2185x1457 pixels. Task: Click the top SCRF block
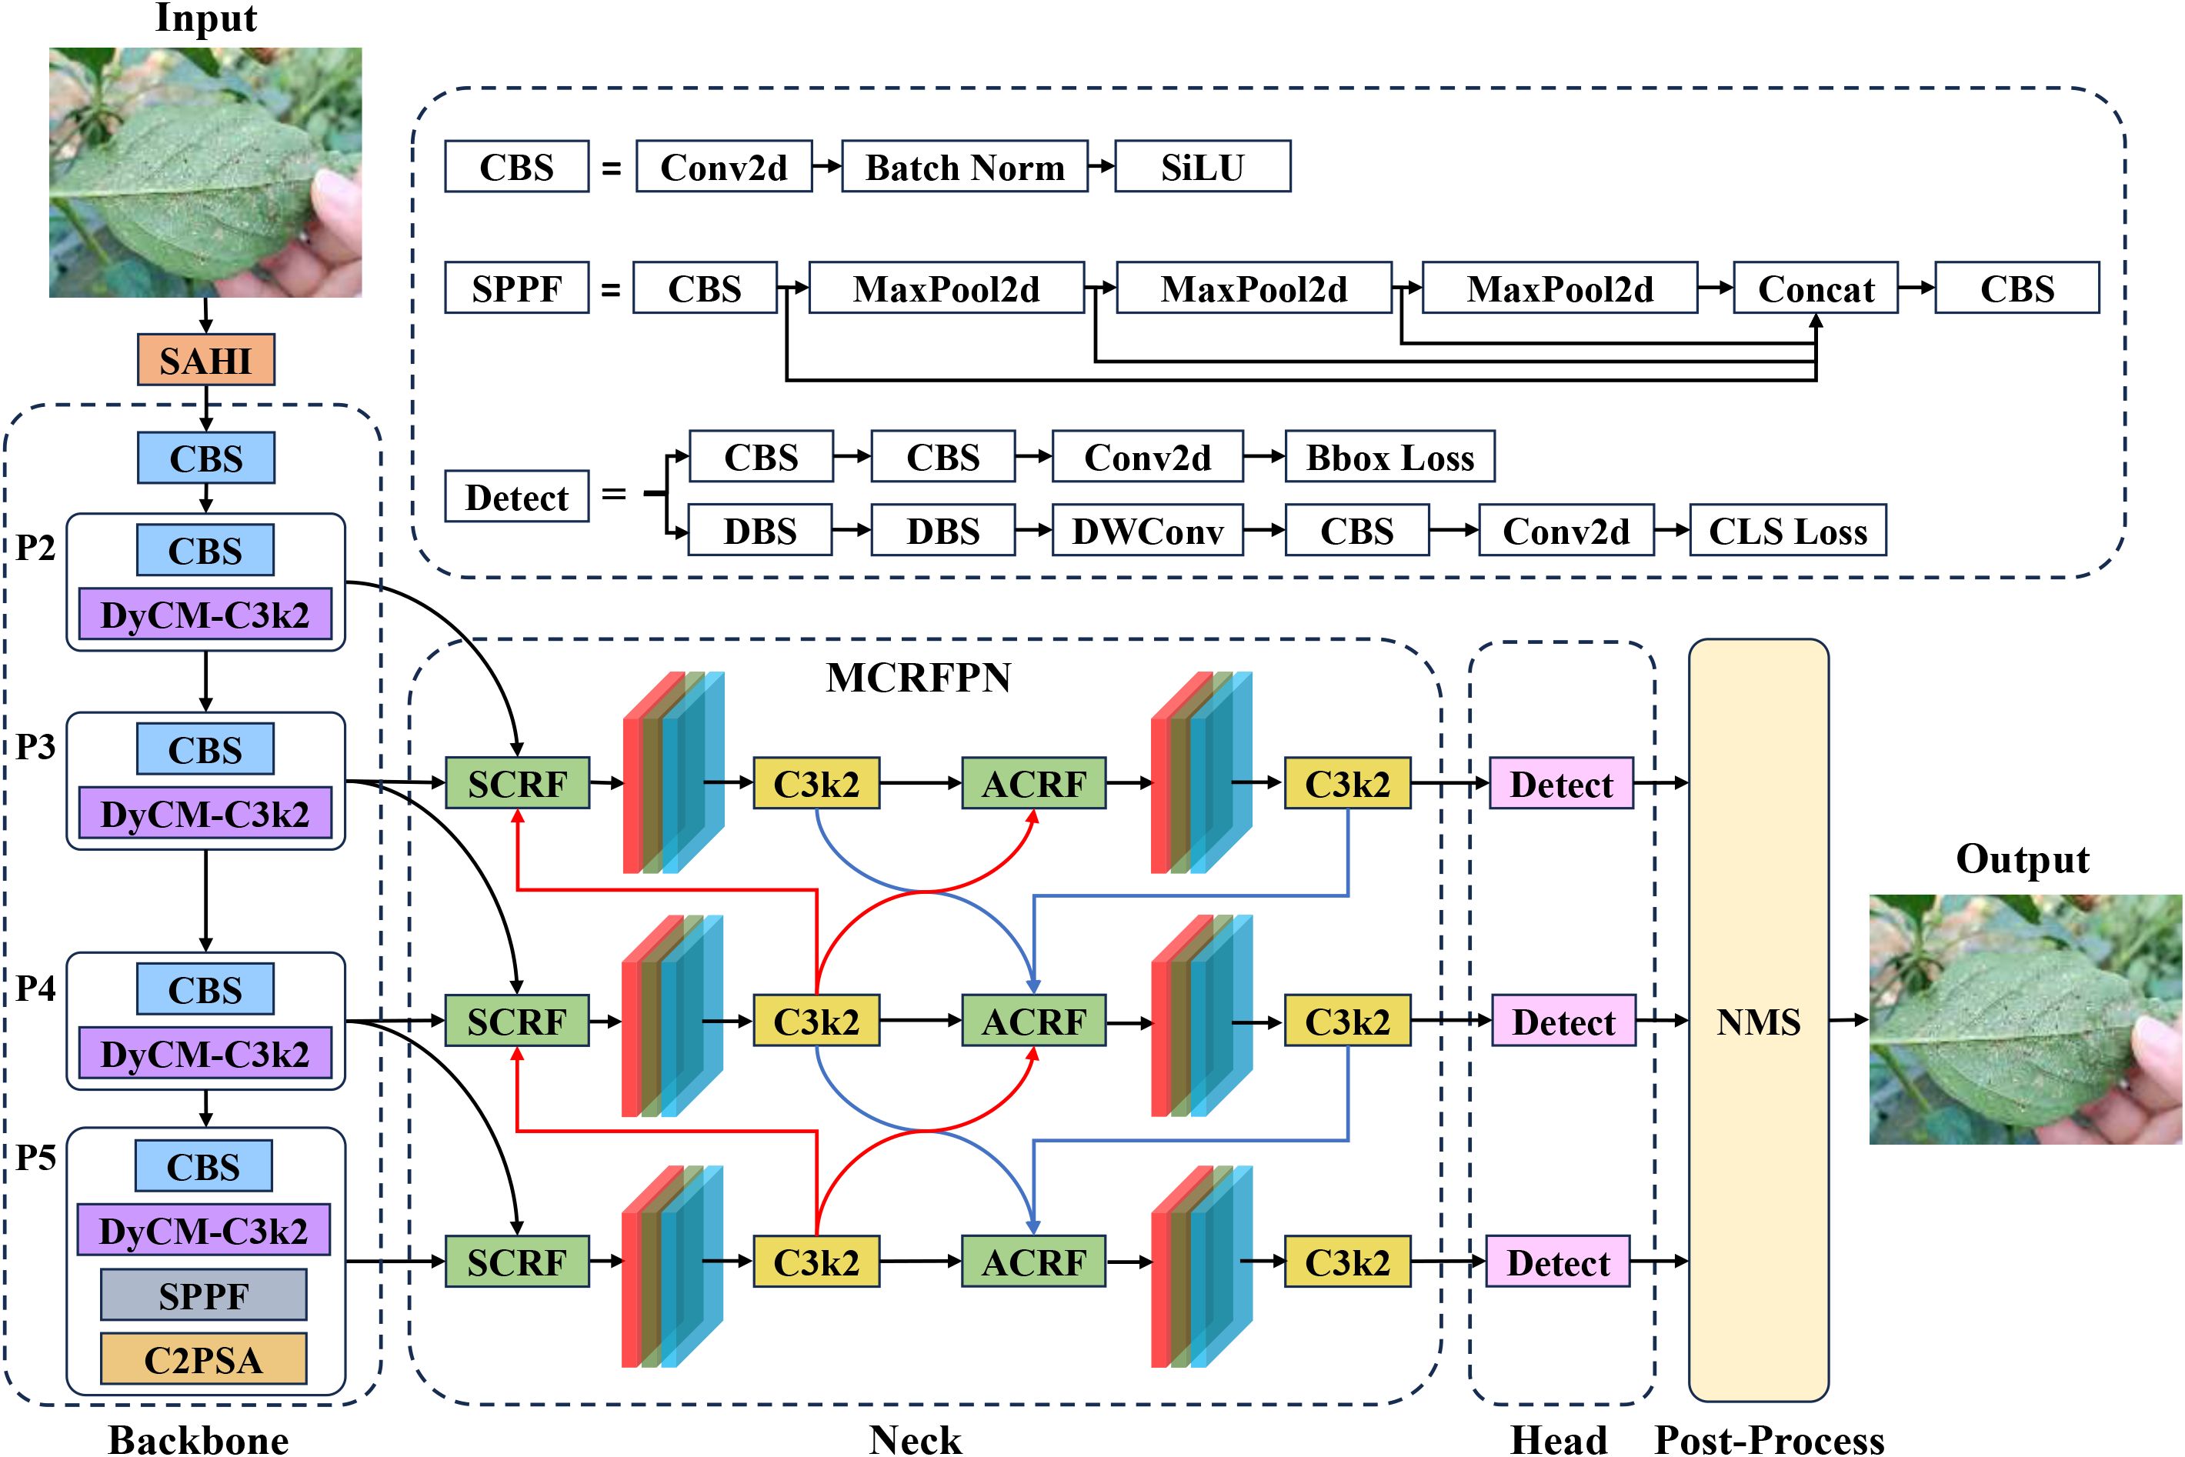point(517,783)
